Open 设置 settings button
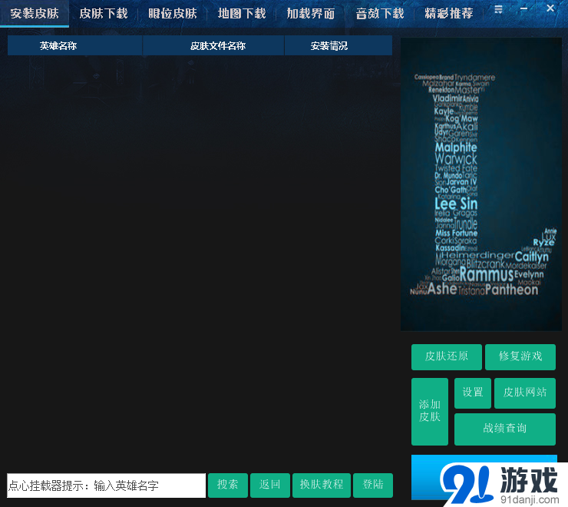Image resolution: width=568 pixels, height=507 pixels. [x=473, y=393]
